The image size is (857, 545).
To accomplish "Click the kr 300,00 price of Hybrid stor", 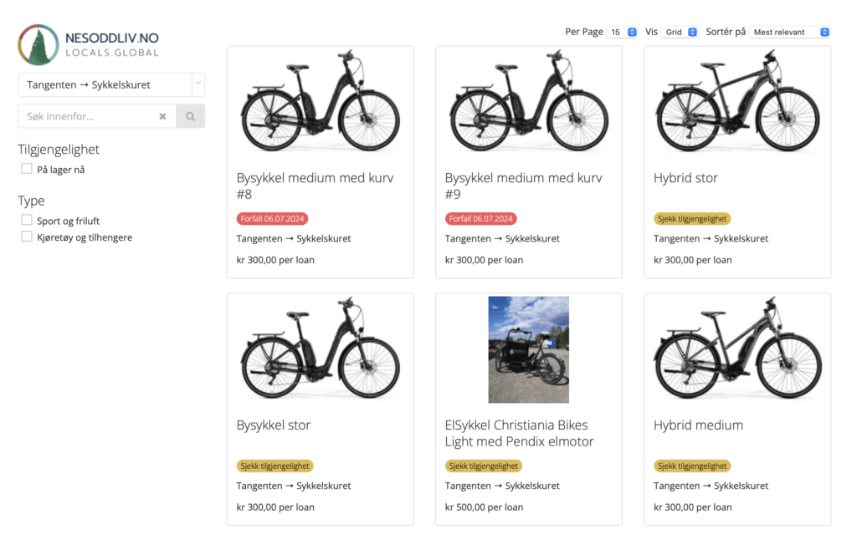I will (x=692, y=260).
